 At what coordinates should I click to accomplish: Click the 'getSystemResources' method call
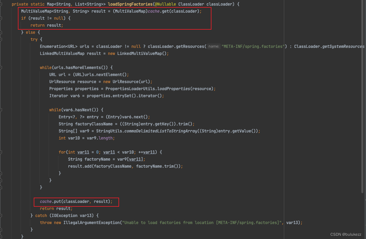pyautogui.click(x=343, y=46)
